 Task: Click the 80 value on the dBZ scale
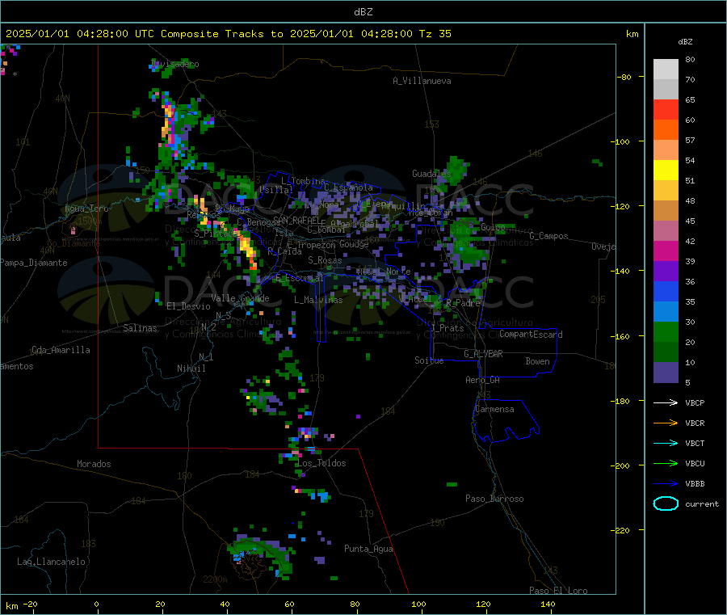[x=690, y=59]
